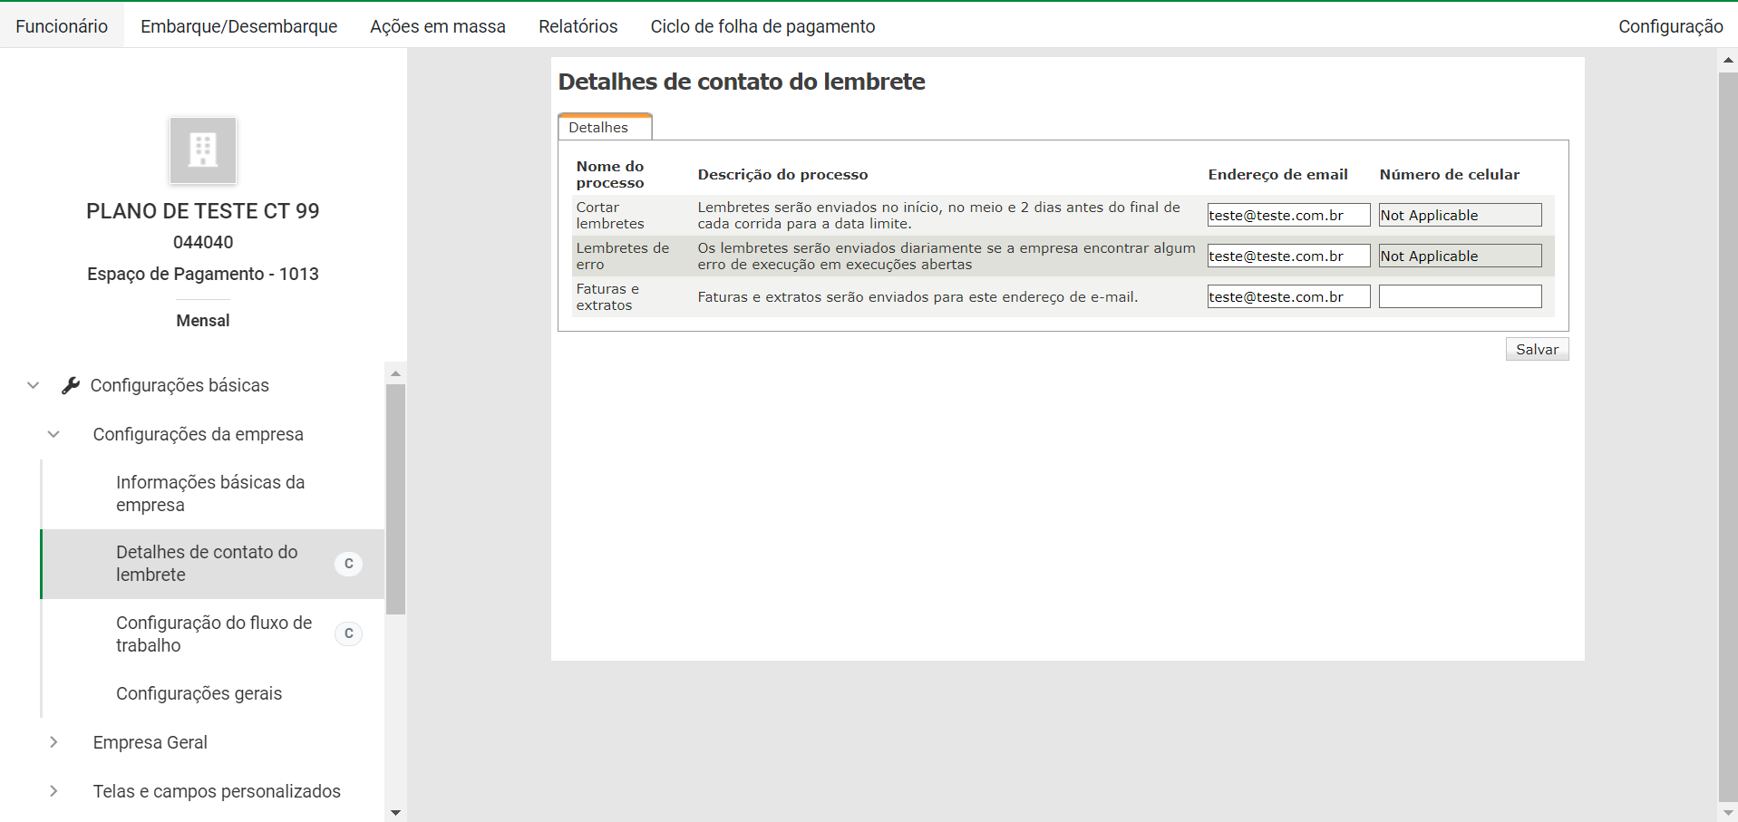The width and height of the screenshot is (1738, 822).
Task: Click the Faturas e extratos cell phone field
Action: 1460,296
